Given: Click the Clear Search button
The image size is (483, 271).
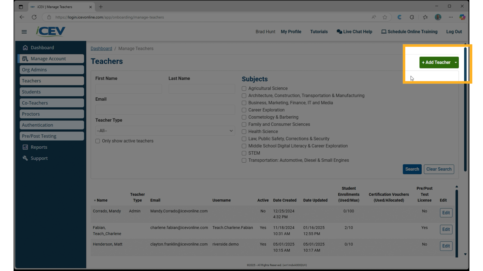Looking at the screenshot, I should point(439,169).
